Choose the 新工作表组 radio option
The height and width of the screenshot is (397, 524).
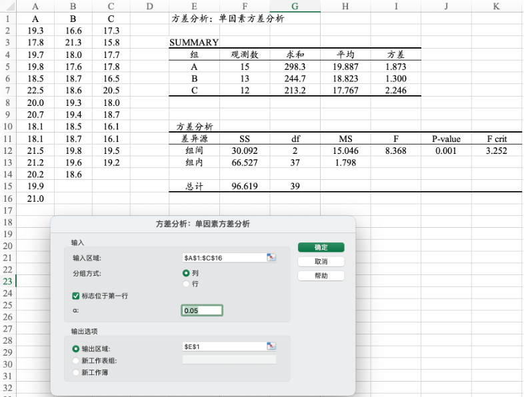(x=75, y=360)
